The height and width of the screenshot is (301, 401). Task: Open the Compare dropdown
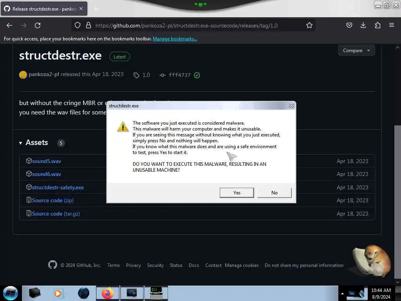356,51
